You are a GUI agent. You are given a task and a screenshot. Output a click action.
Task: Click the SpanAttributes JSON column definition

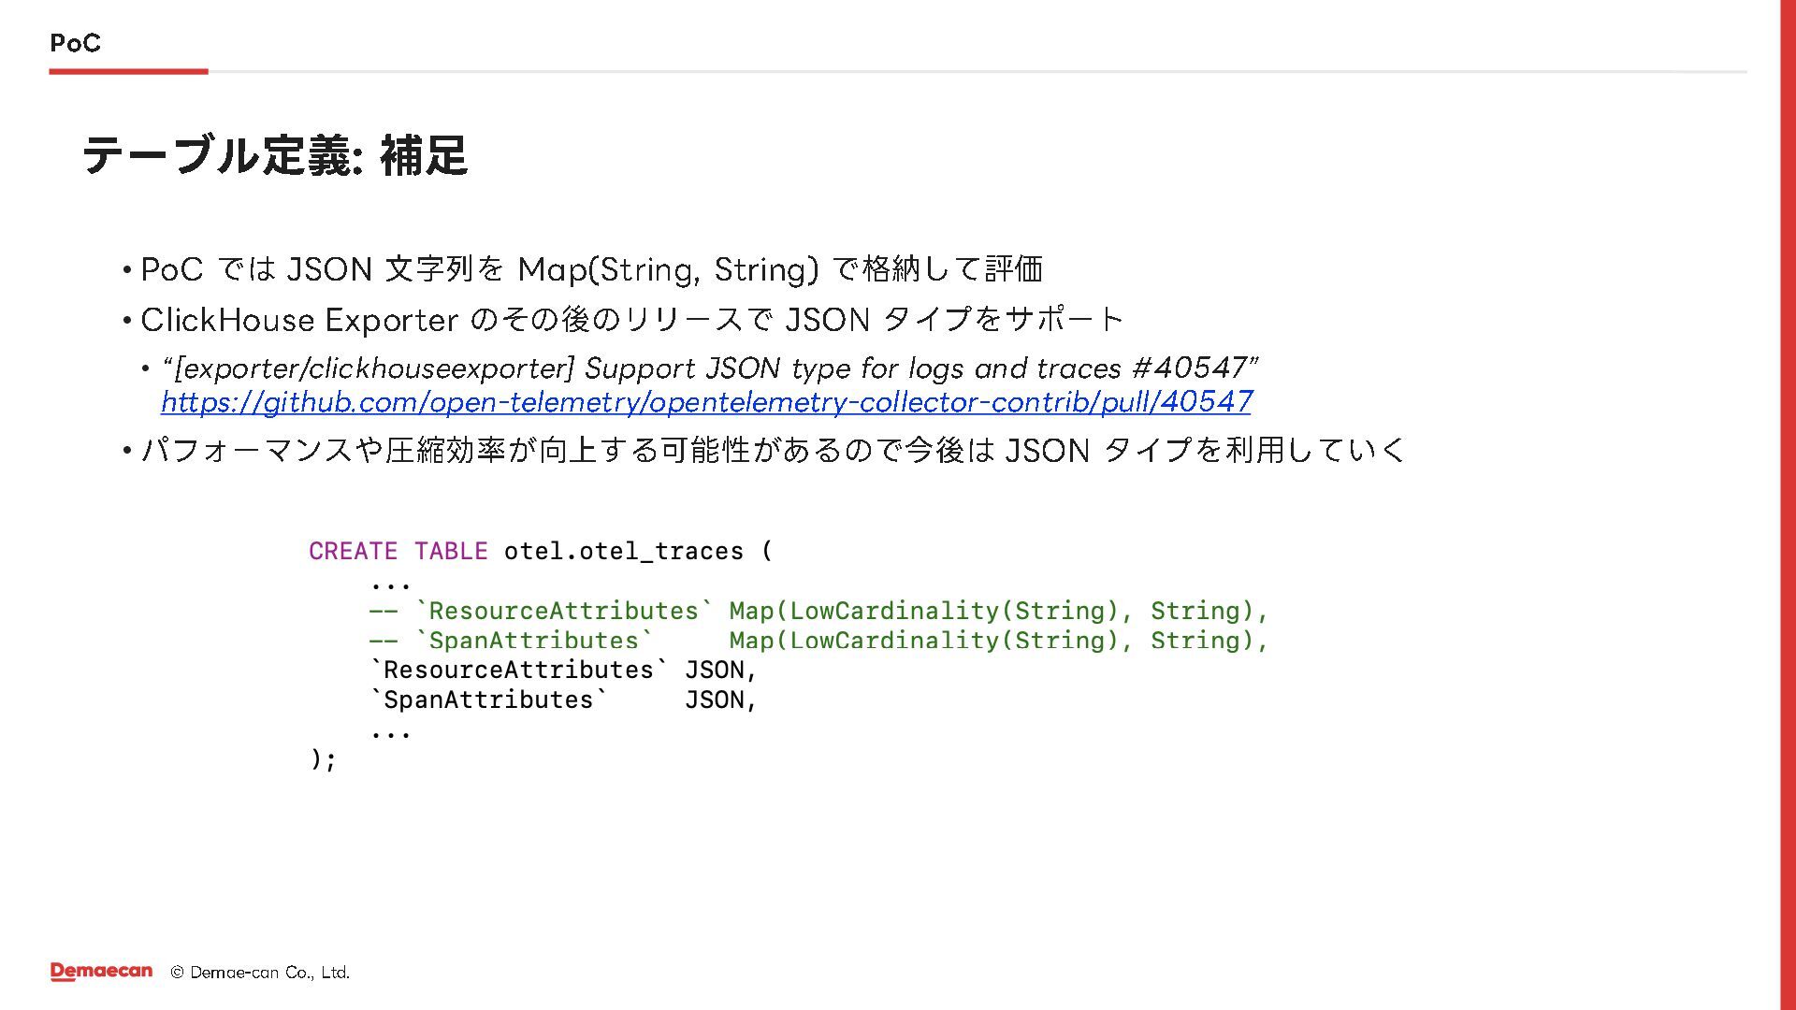click(563, 700)
